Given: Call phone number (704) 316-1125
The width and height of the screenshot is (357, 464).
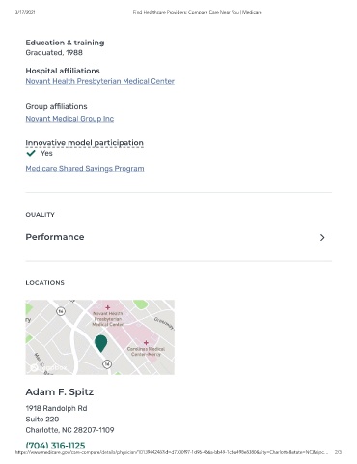Looking at the screenshot, I should point(55,445).
